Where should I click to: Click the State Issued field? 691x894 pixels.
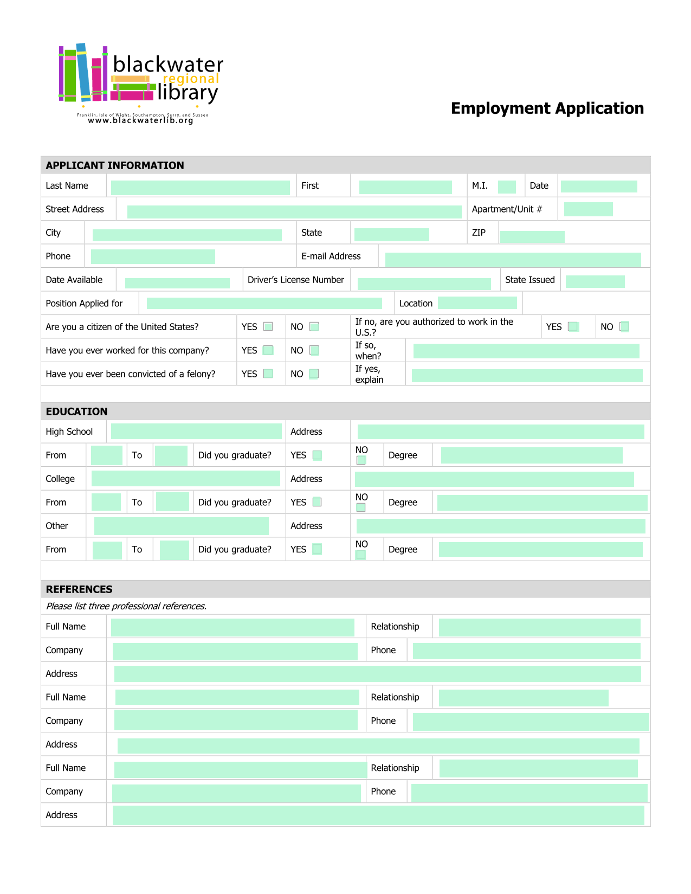pyautogui.click(x=595, y=281)
